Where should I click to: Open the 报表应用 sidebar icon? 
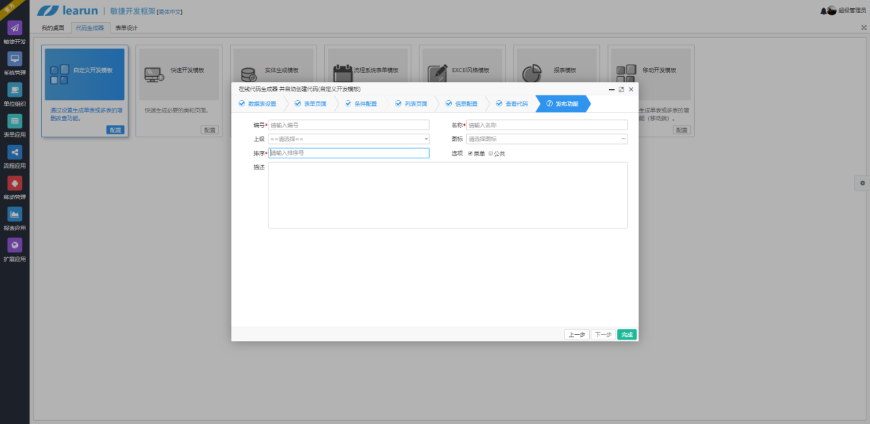tap(14, 214)
